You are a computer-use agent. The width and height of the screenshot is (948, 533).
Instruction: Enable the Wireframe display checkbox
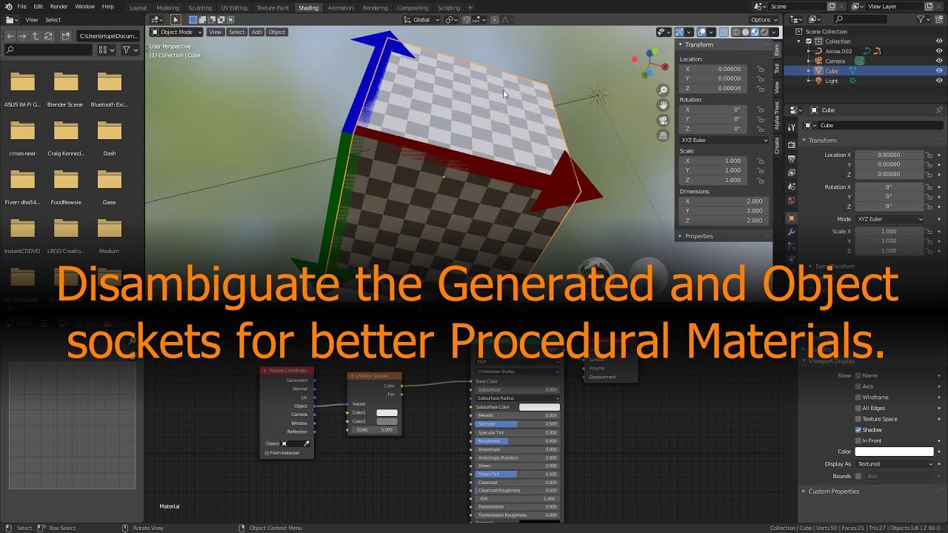pos(858,398)
